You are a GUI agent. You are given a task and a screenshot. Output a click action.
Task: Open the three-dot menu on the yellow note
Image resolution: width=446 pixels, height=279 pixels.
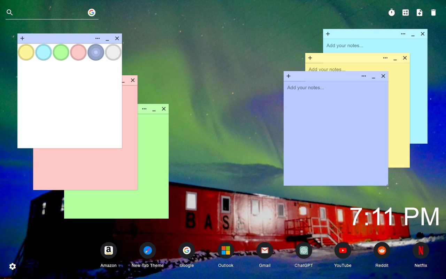[385, 58]
